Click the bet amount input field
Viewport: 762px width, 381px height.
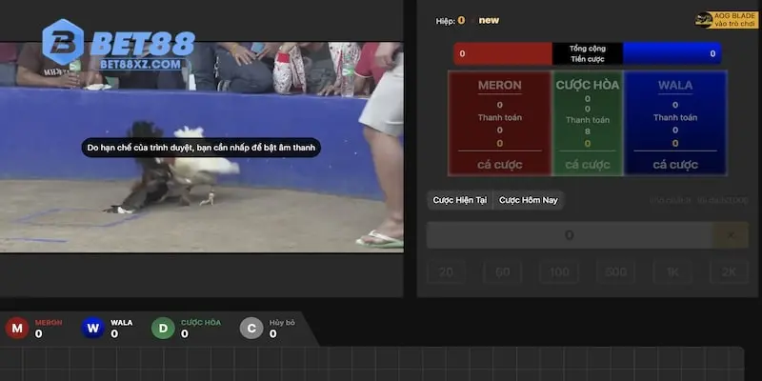(569, 235)
